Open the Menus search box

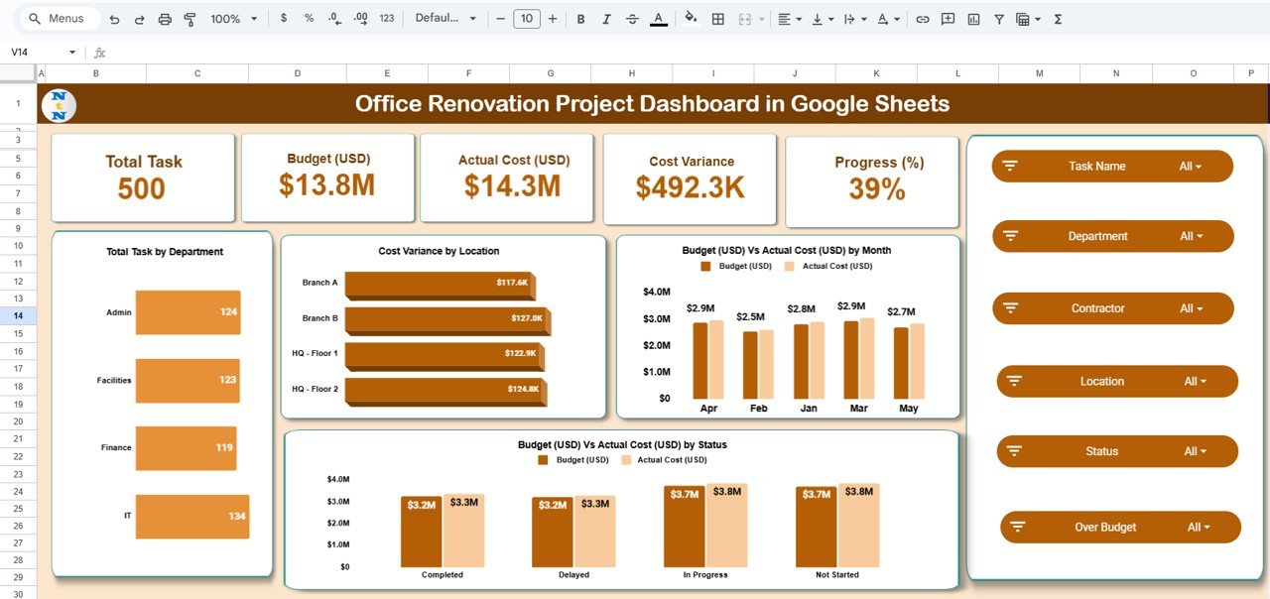[x=60, y=19]
